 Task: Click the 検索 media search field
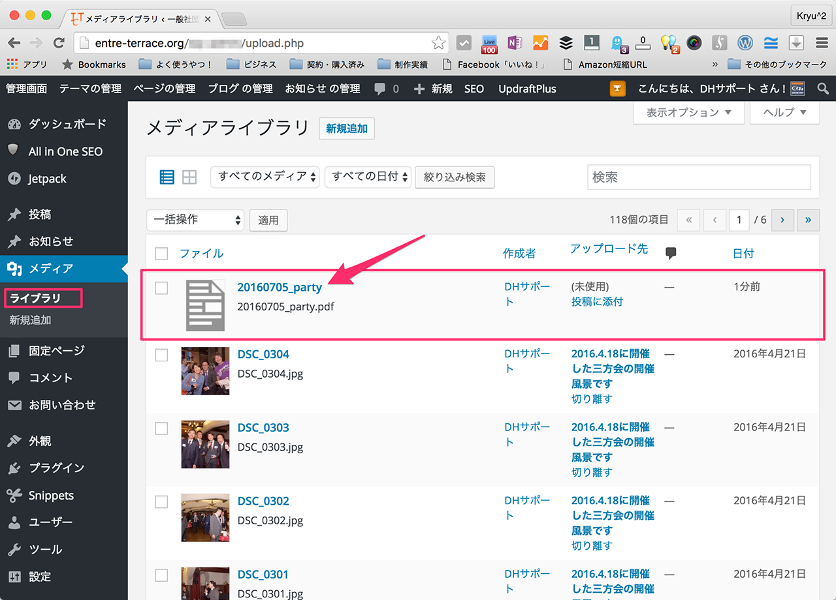click(699, 177)
